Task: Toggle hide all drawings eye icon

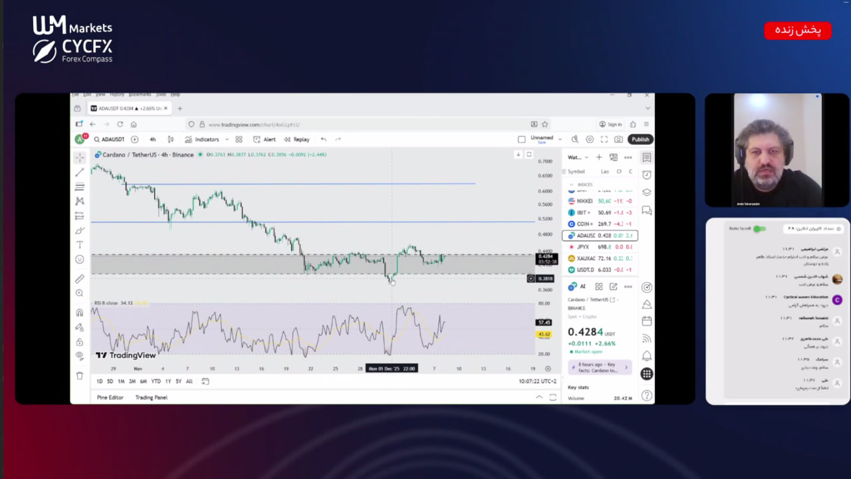Action: point(80,356)
